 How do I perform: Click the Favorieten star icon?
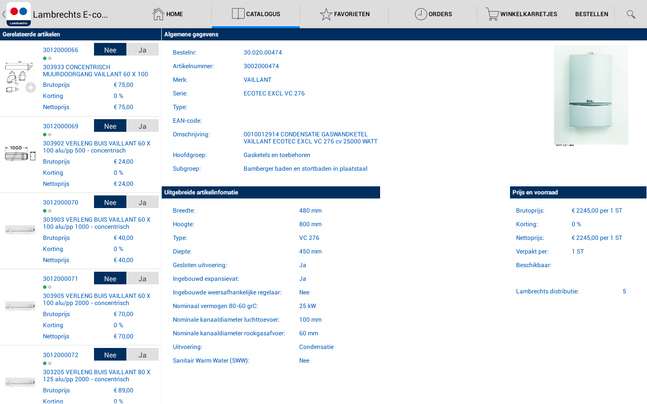(x=326, y=14)
